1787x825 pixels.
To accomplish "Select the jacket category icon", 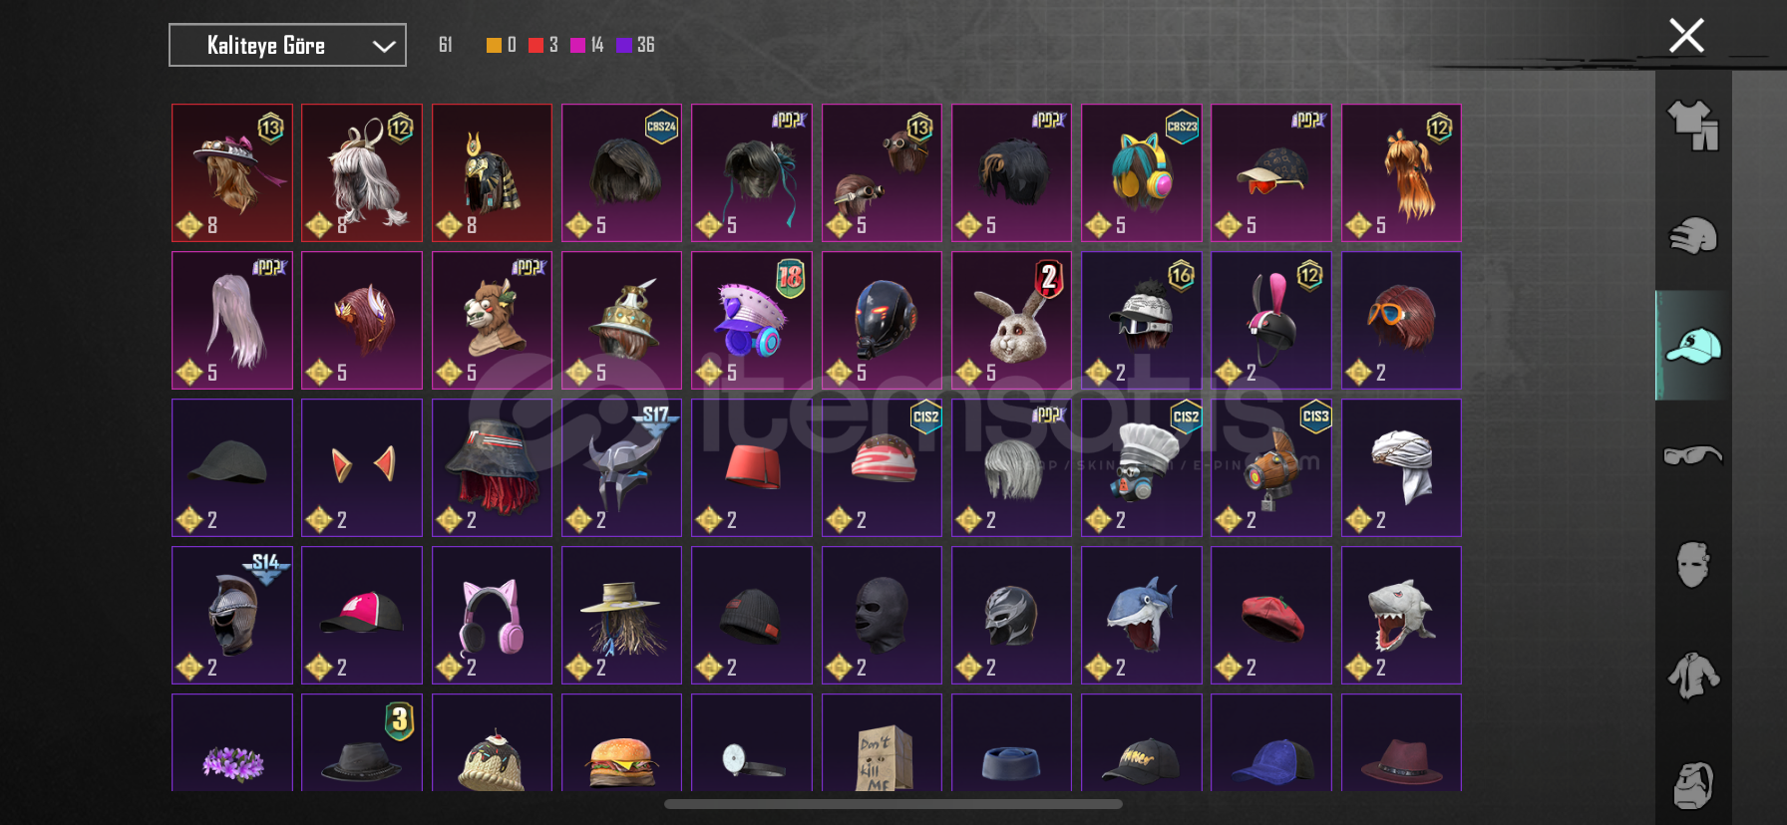I will pyautogui.click(x=1693, y=676).
